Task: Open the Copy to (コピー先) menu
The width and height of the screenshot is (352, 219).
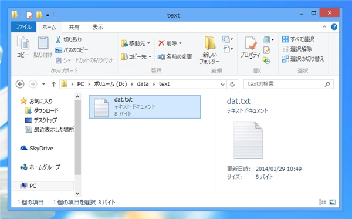Action: (x=136, y=56)
